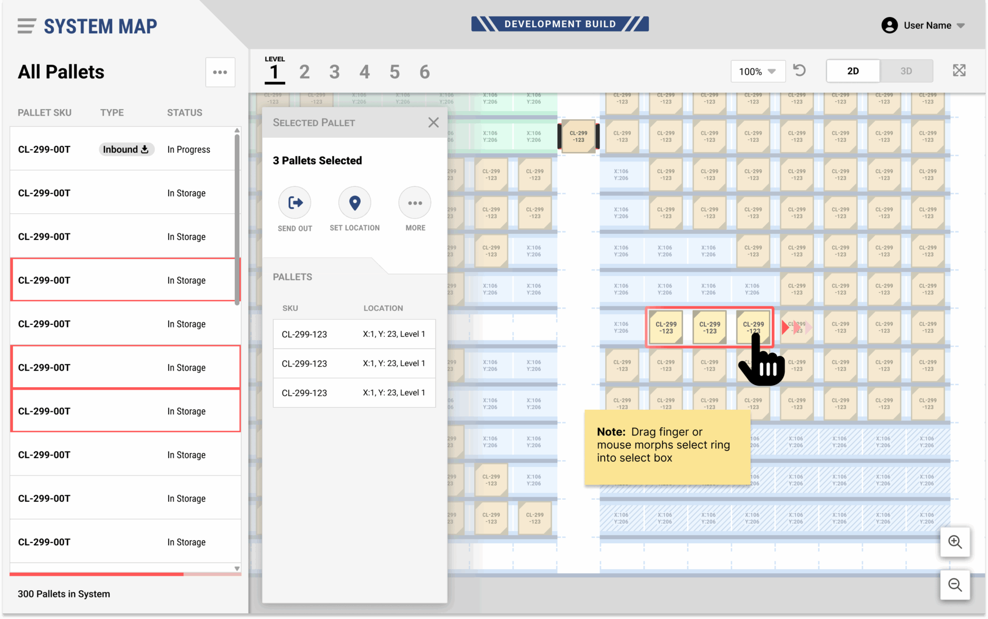Click the reset view rotate icon

(799, 70)
